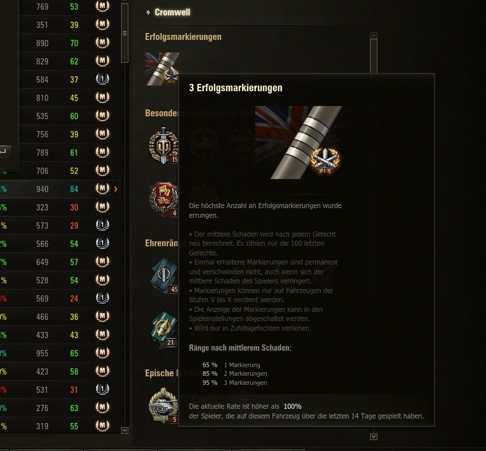Image resolution: width=486 pixels, height=451 pixels.
Task: Click mastery badge in row with 769 battles
Action: point(102,6)
